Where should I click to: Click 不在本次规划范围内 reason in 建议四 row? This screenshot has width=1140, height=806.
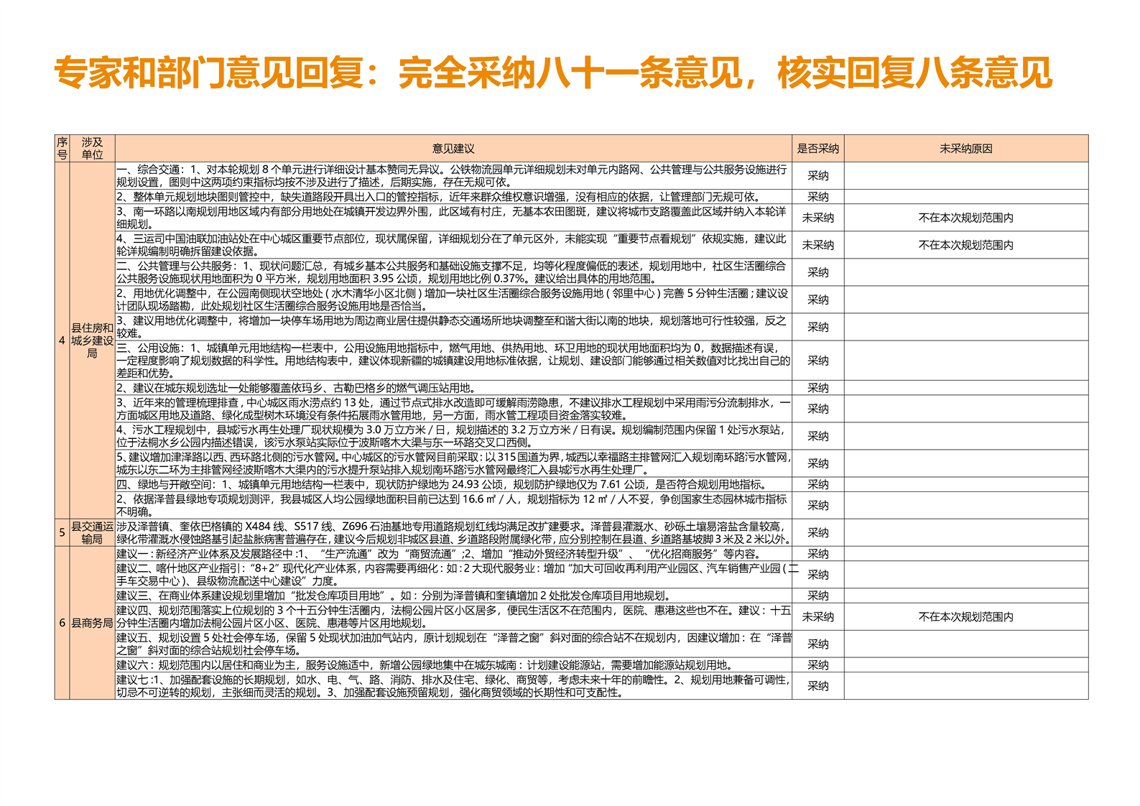[965, 616]
